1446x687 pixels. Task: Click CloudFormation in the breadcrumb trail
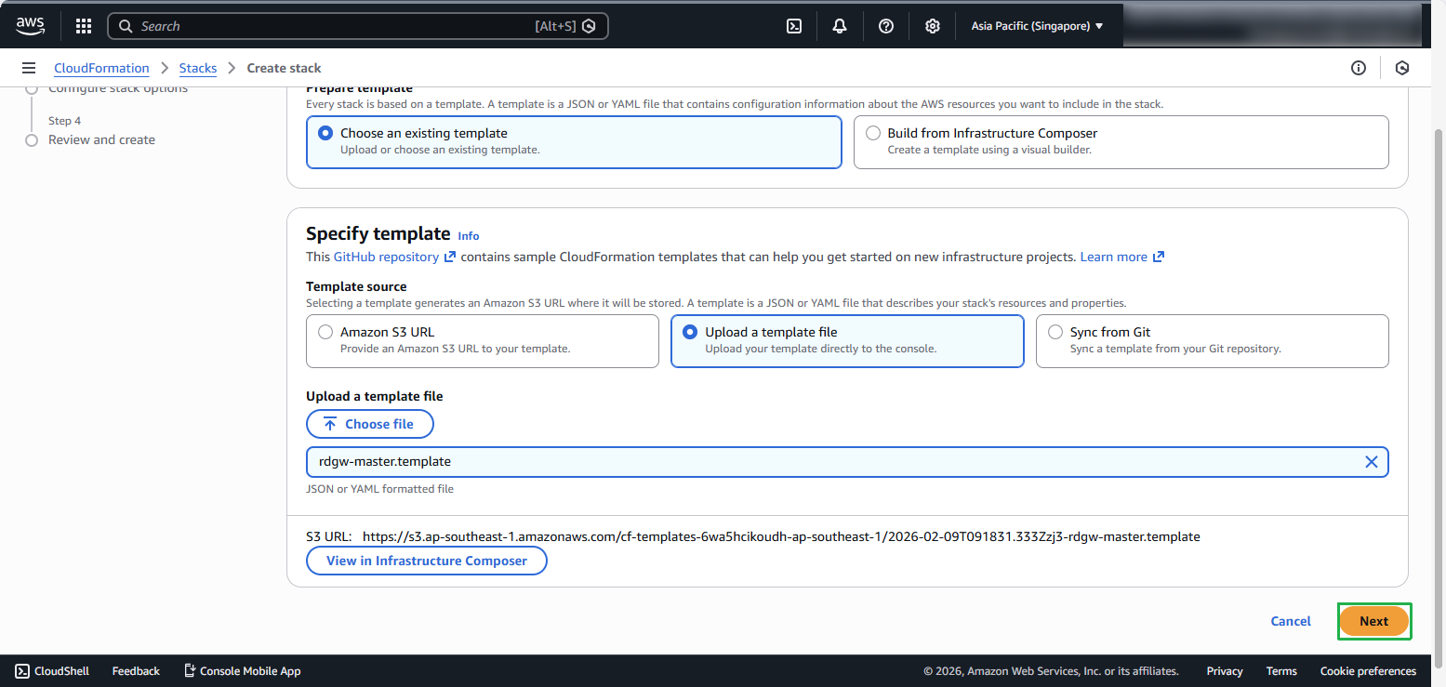pos(101,68)
